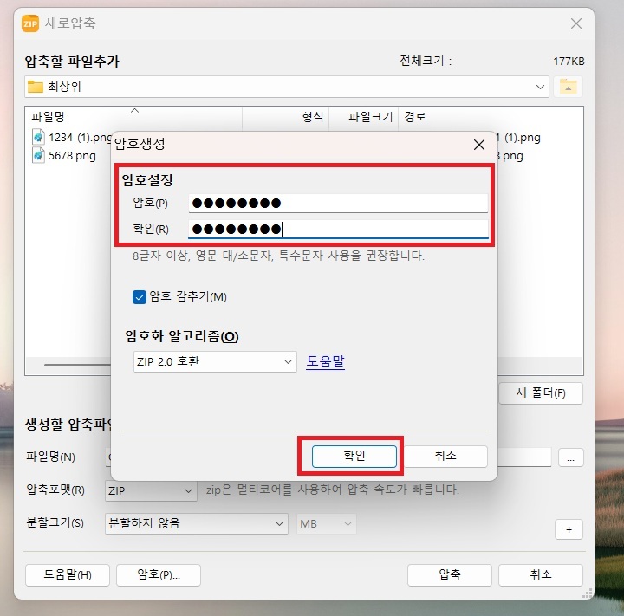Toggle 암호 감추기(M) checkbox

click(140, 297)
